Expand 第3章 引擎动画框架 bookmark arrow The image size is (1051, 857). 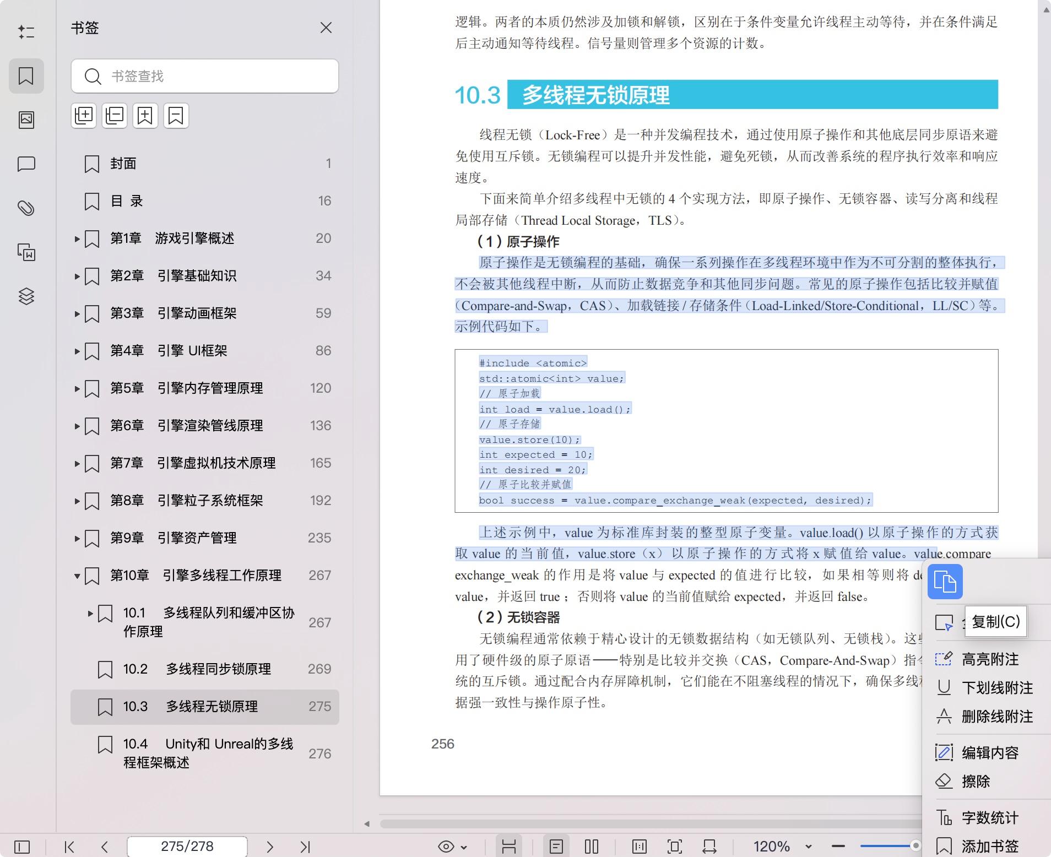click(77, 314)
